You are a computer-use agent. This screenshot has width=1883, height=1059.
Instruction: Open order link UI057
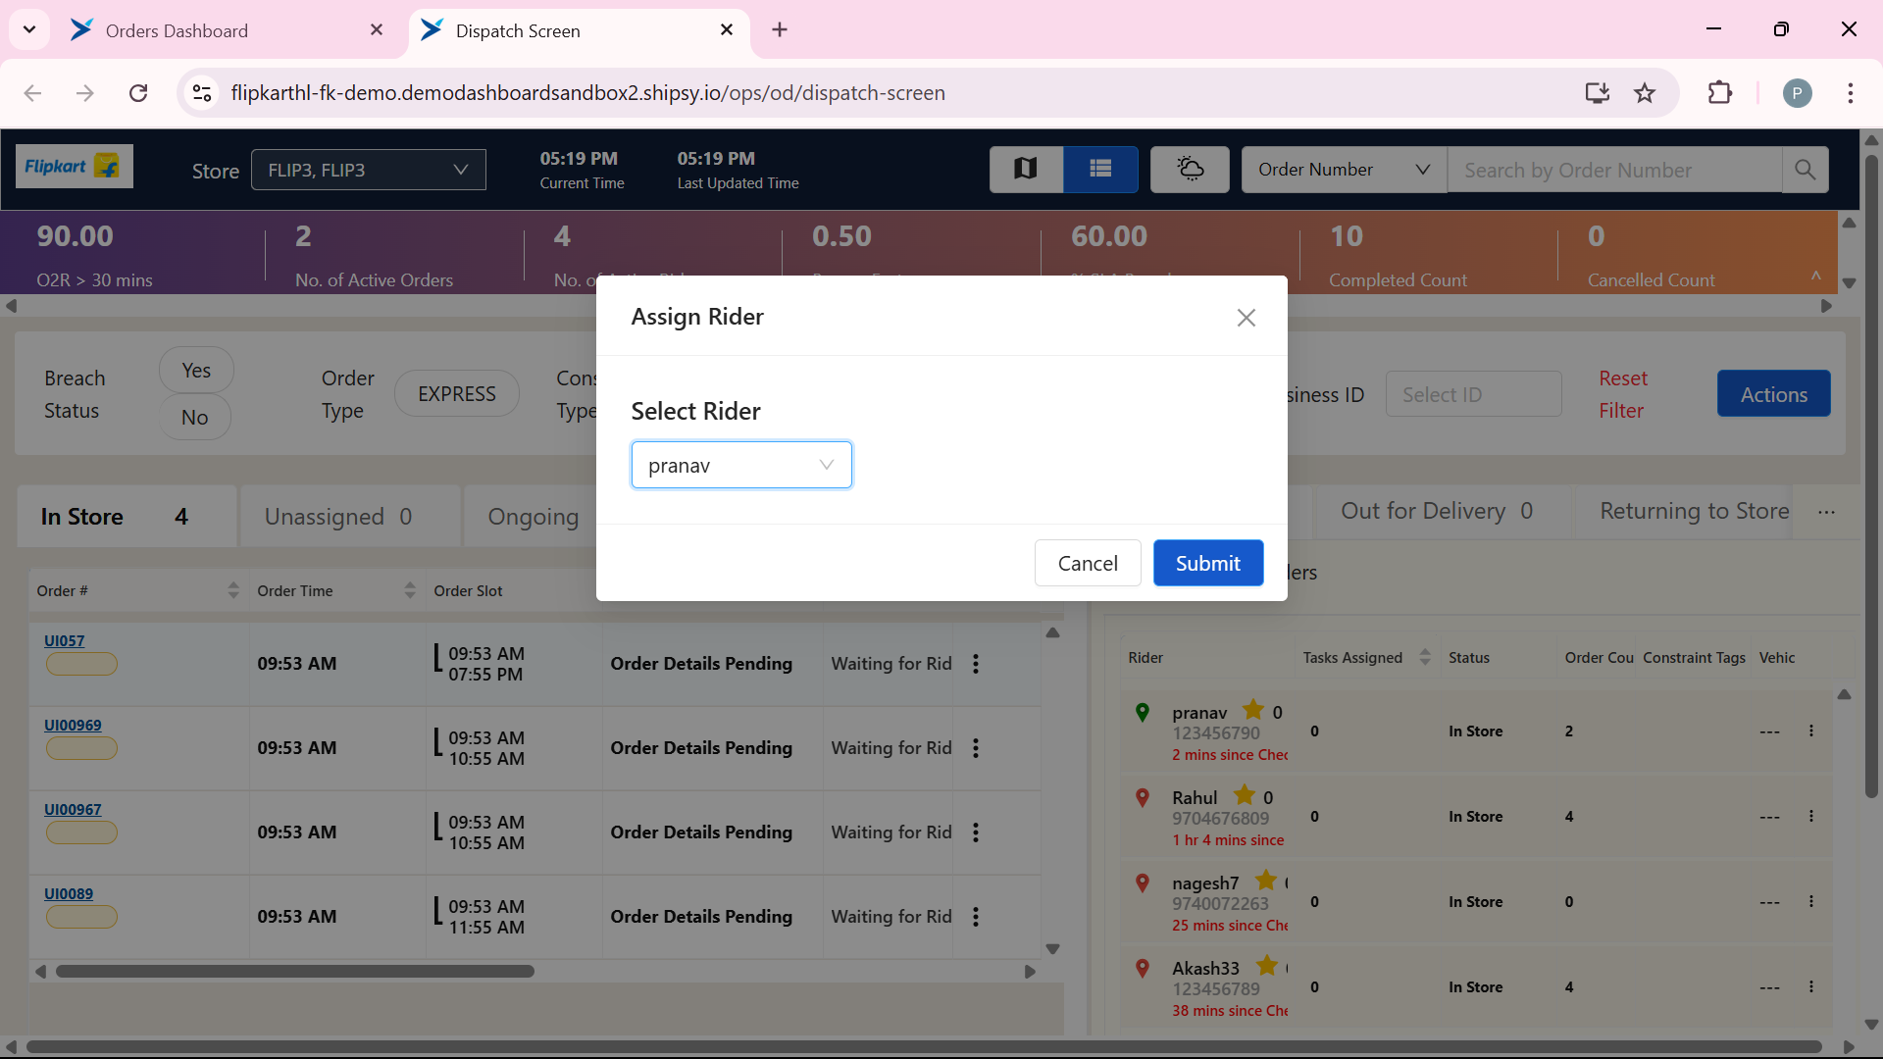click(65, 640)
